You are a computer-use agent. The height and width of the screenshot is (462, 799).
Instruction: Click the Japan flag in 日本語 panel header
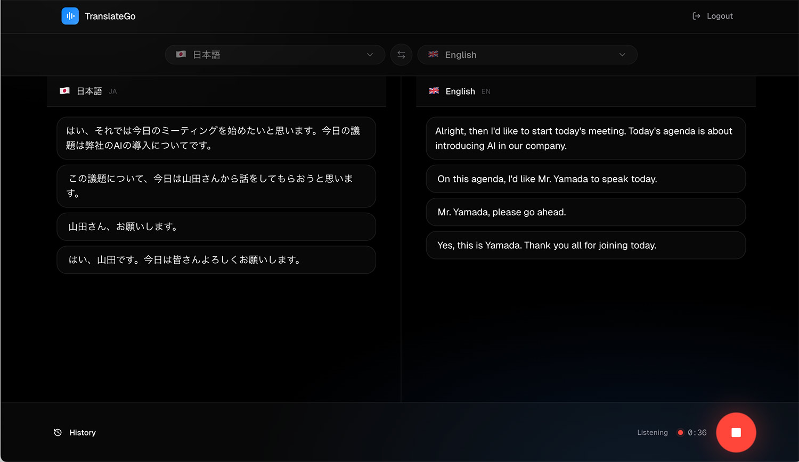(x=64, y=91)
